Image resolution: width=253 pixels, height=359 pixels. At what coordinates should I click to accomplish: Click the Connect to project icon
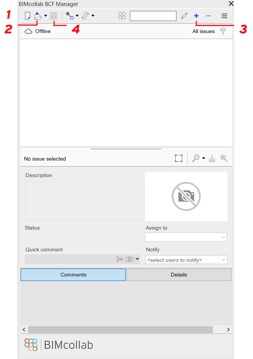pyautogui.click(x=70, y=16)
